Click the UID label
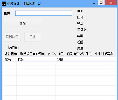This screenshot has width=118, height=100. [x=80, y=11]
